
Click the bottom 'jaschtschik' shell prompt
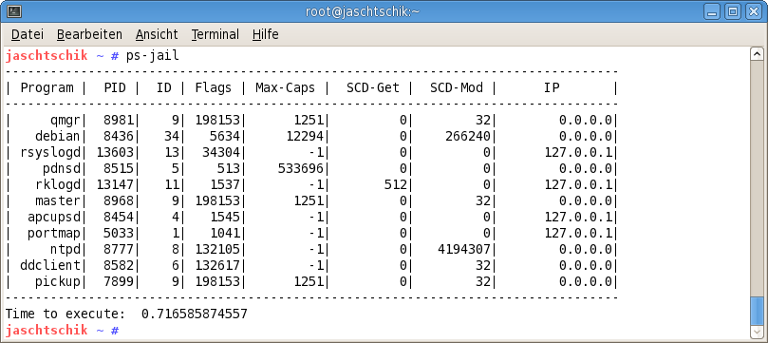click(x=47, y=331)
